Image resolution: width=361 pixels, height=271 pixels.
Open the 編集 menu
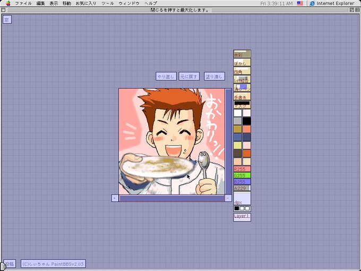(x=40, y=3)
